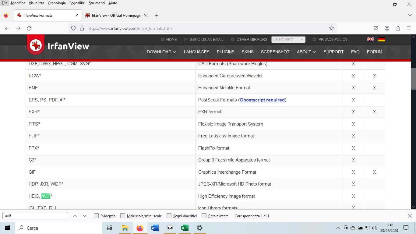Open the Pocket save icon

(376, 28)
